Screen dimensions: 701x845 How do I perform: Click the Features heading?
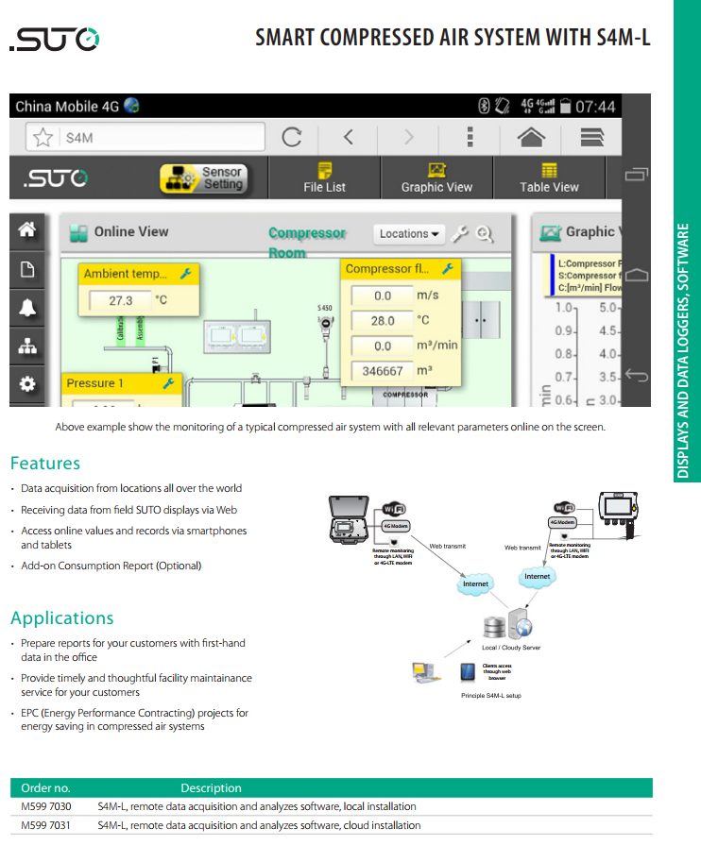click(45, 463)
